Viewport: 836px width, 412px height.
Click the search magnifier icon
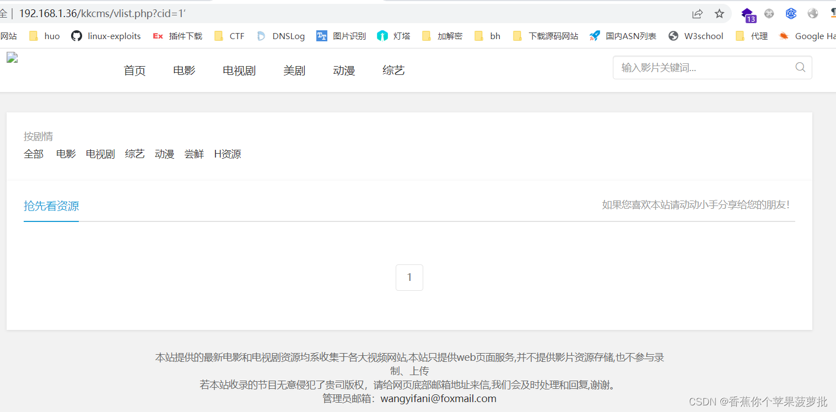(800, 67)
